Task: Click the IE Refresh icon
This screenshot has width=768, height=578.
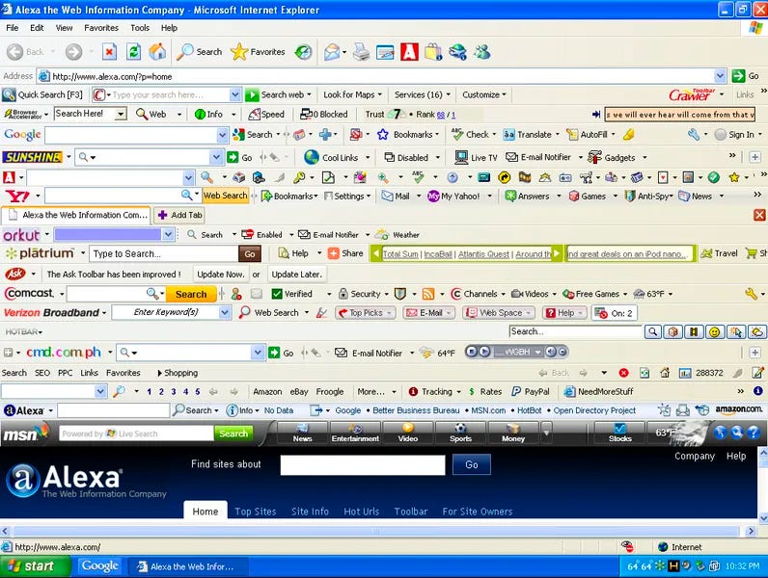Action: coord(133,51)
